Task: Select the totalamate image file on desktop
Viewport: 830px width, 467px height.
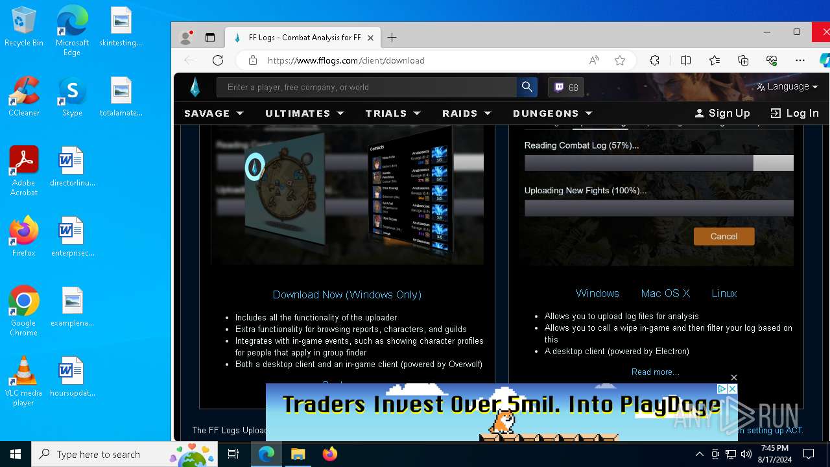Action: [x=121, y=97]
